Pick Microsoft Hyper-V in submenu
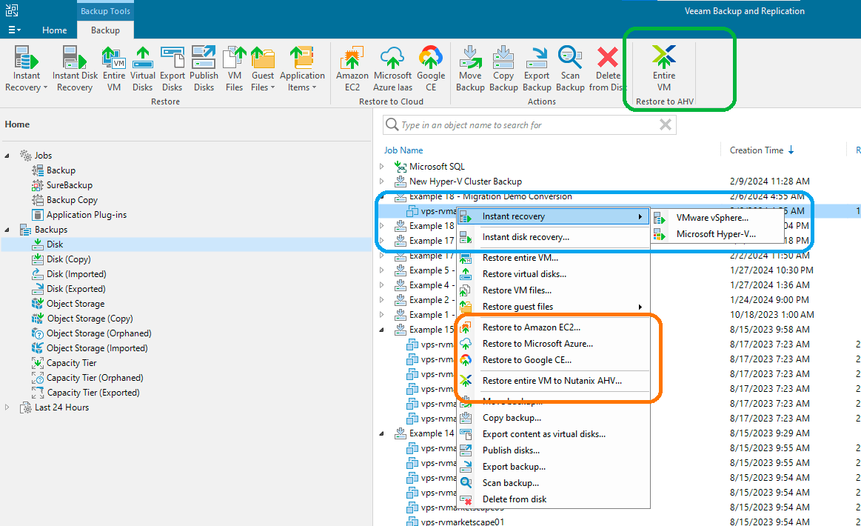861x526 pixels. coord(717,234)
